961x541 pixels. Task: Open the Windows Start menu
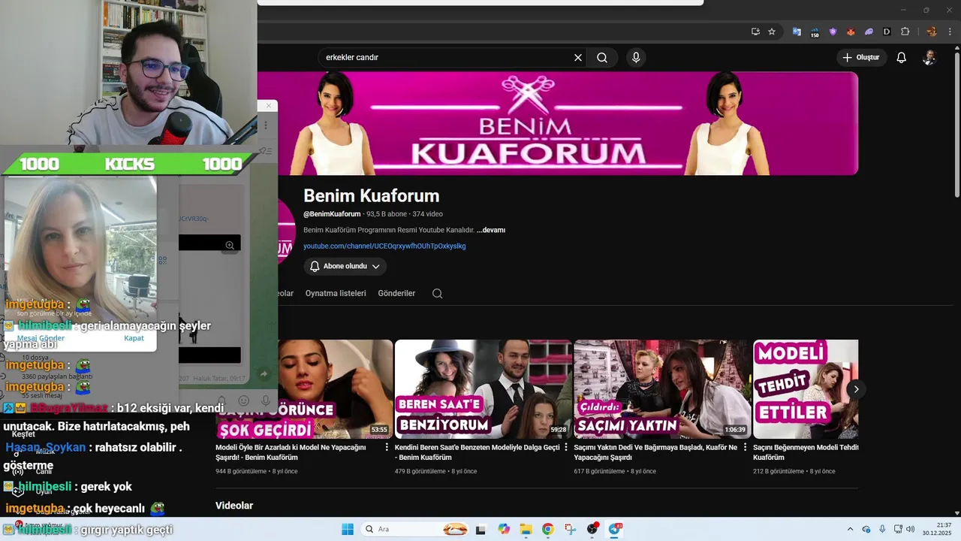click(348, 529)
